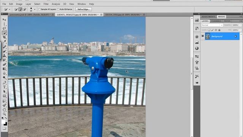Open the Filter menu
The image size is (243, 137).
click(46, 4)
